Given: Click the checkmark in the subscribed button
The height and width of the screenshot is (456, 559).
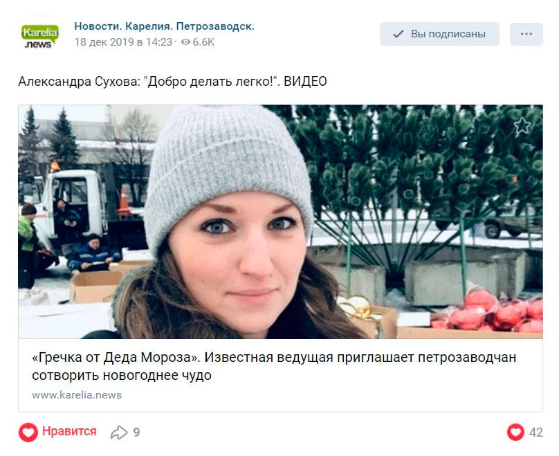Looking at the screenshot, I should 398,34.
